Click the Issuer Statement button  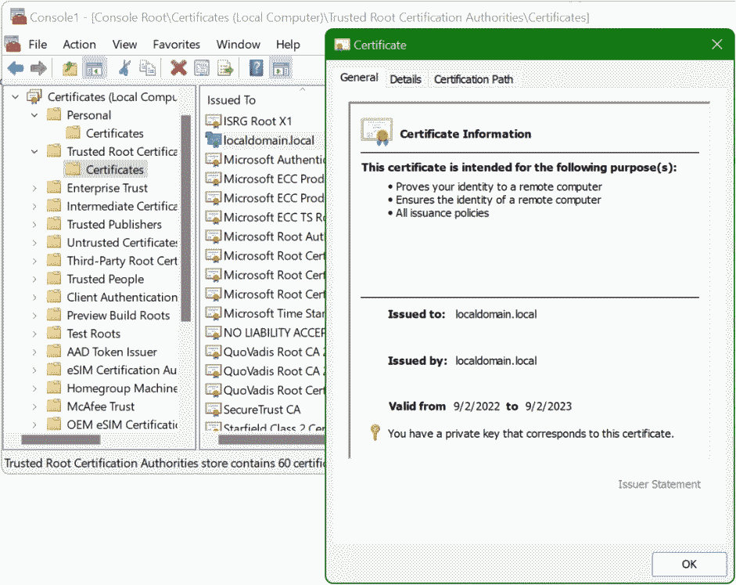coord(659,484)
